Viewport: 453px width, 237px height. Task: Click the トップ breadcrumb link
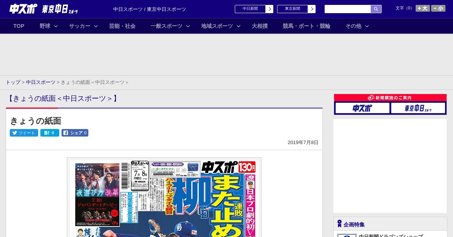coord(13,82)
